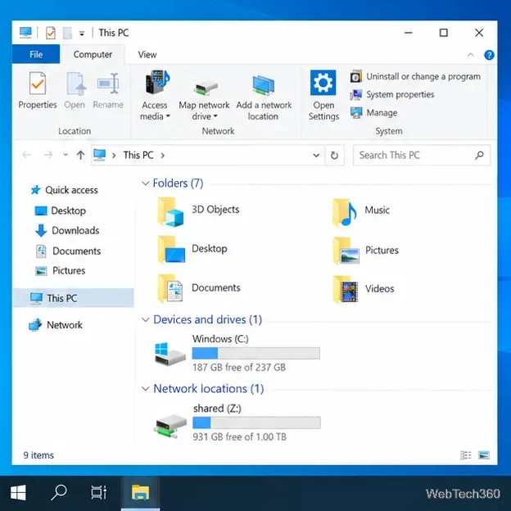This screenshot has width=511, height=511.
Task: Click the Search This PC field
Action: tap(422, 155)
